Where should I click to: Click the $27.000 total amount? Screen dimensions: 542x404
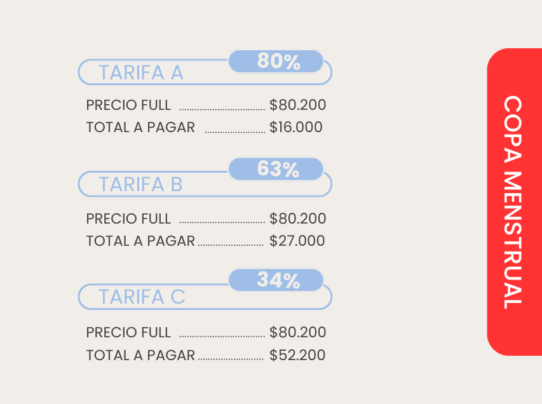pyautogui.click(x=297, y=241)
